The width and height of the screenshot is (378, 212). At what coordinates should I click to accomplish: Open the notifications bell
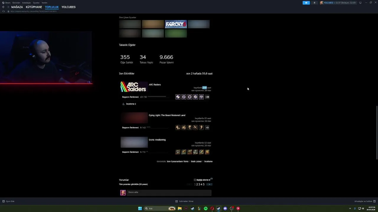coord(314,3)
